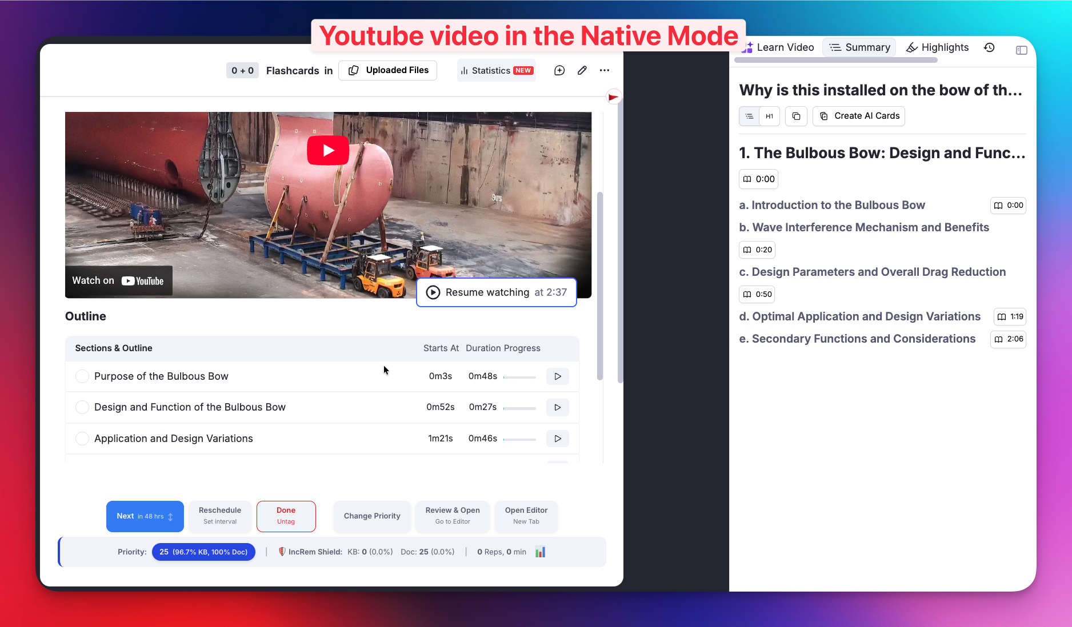The image size is (1072, 627).
Task: Click Open Editor New Tab button
Action: click(526, 516)
